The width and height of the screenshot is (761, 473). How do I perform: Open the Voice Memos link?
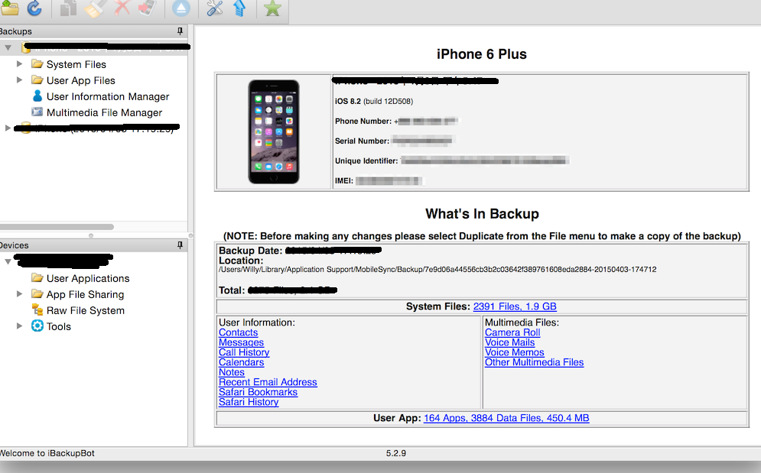[x=515, y=352]
